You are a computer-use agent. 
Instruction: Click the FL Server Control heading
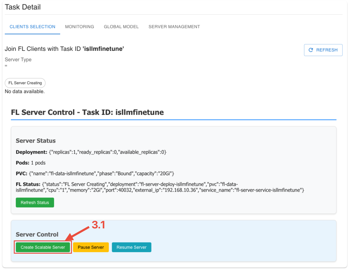coord(87,112)
